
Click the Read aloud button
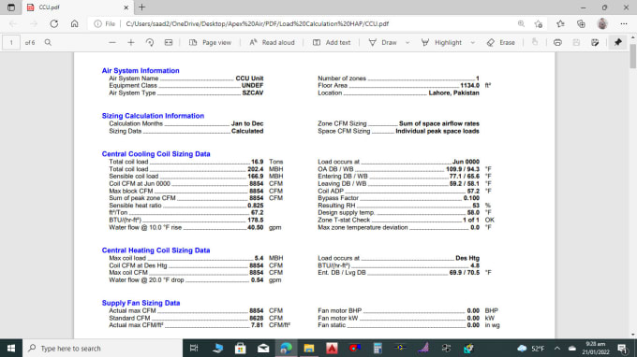[272, 43]
